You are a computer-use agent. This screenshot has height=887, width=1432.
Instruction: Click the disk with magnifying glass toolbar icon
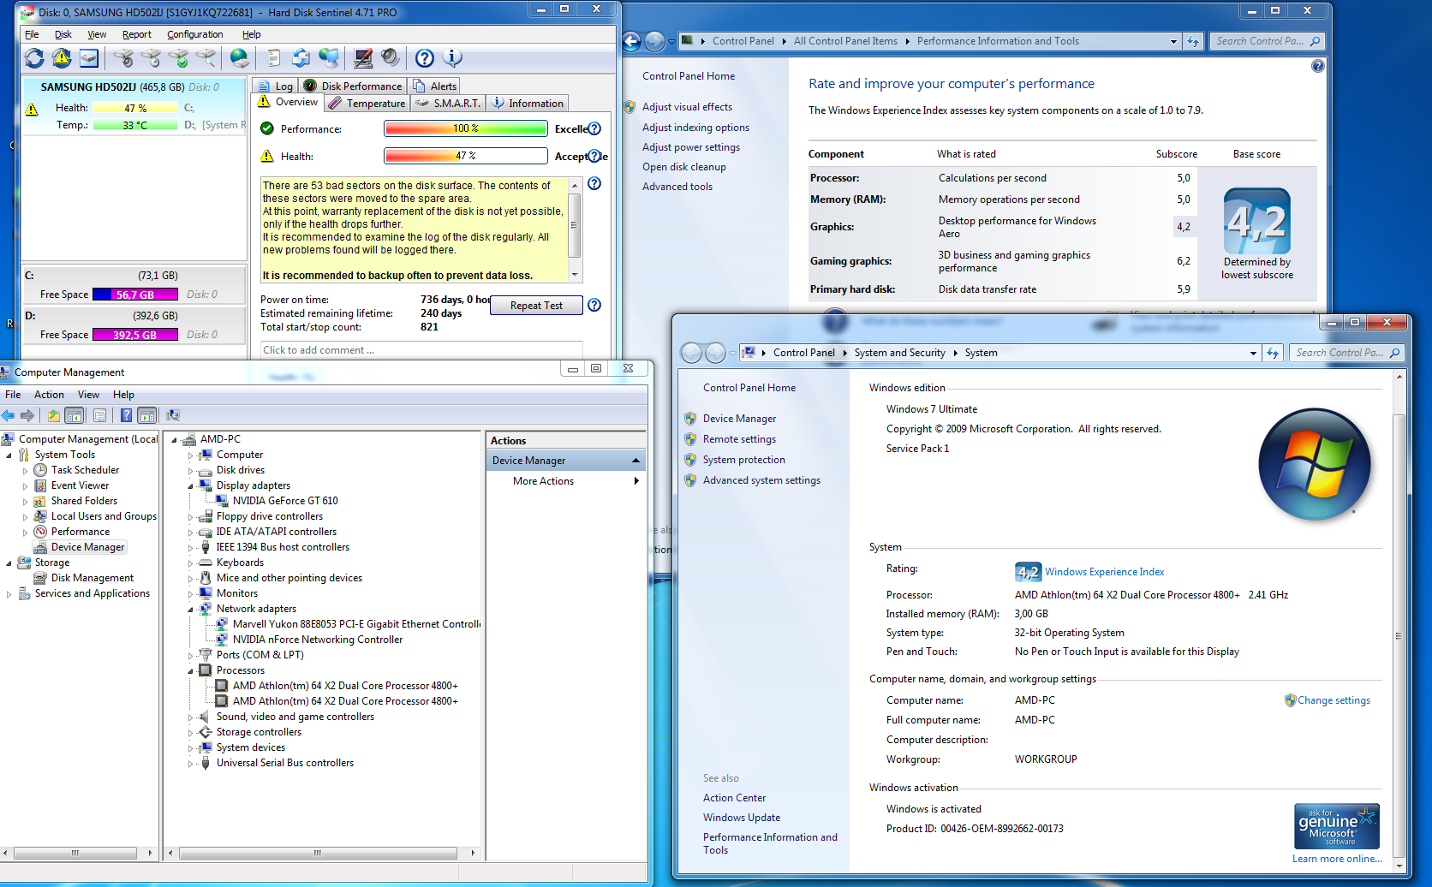[x=206, y=58]
